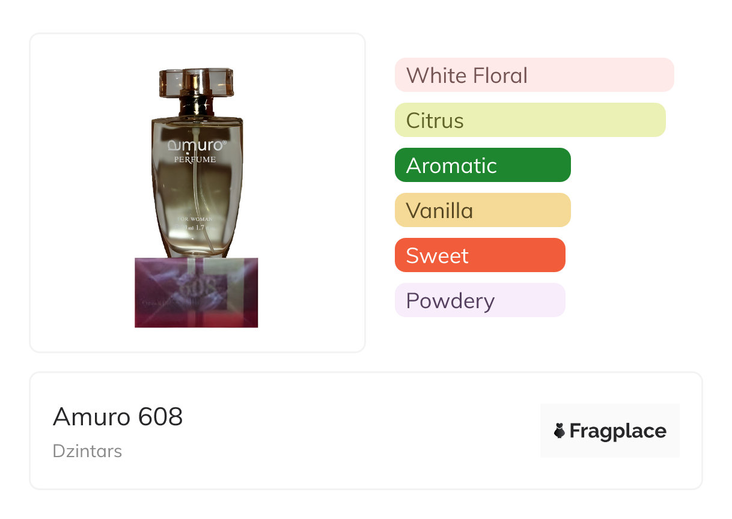Click the Fragplace perfume bottle logo icon
Image resolution: width=732 pixels, height=519 pixels.
coord(560,431)
